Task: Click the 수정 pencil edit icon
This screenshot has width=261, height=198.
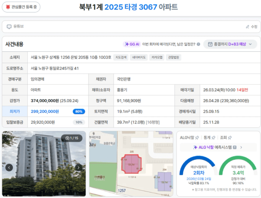Action: 248,27
